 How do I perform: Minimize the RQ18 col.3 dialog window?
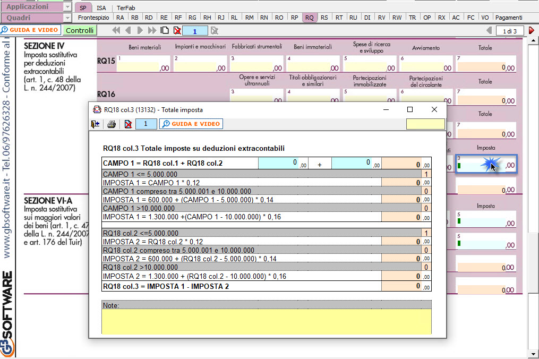[386, 110]
